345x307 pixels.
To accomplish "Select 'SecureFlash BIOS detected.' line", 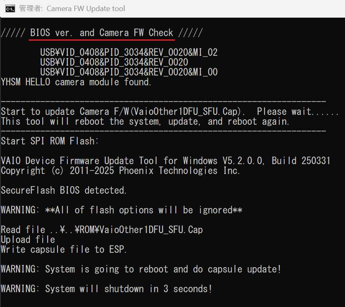I will (x=64, y=190).
